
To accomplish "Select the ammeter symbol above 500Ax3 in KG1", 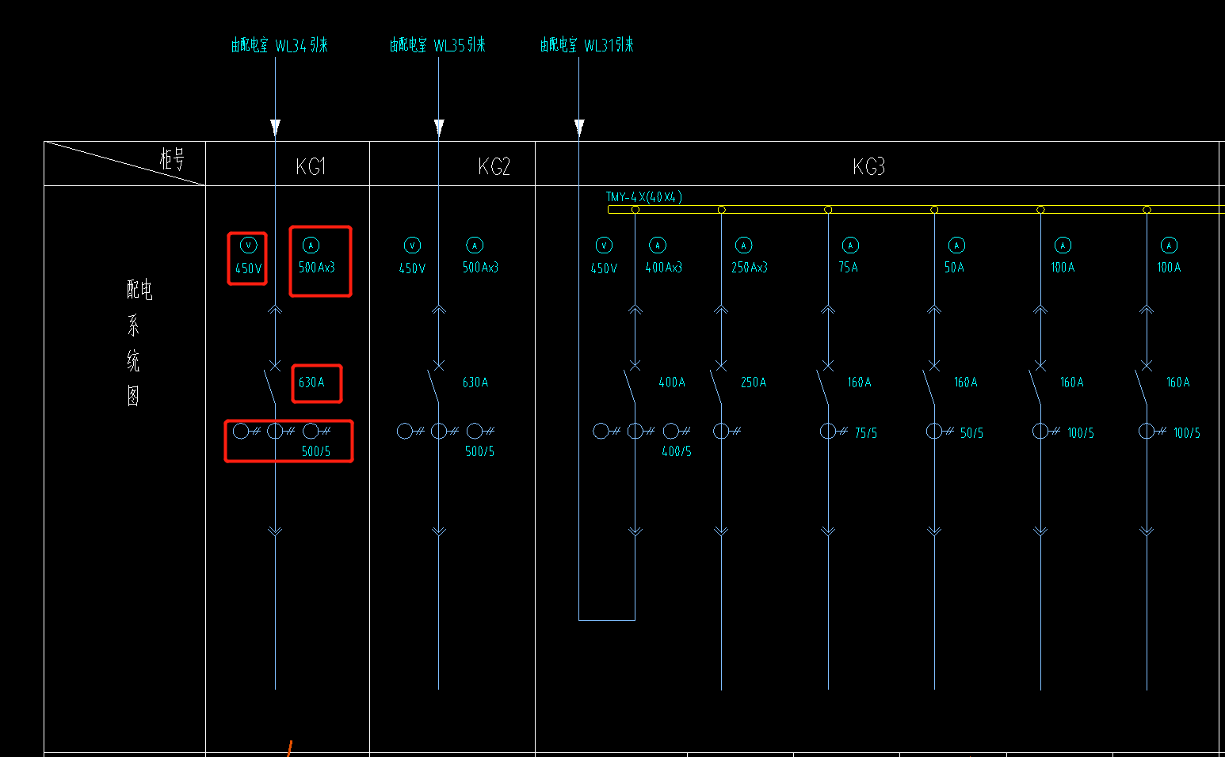I will coord(311,245).
